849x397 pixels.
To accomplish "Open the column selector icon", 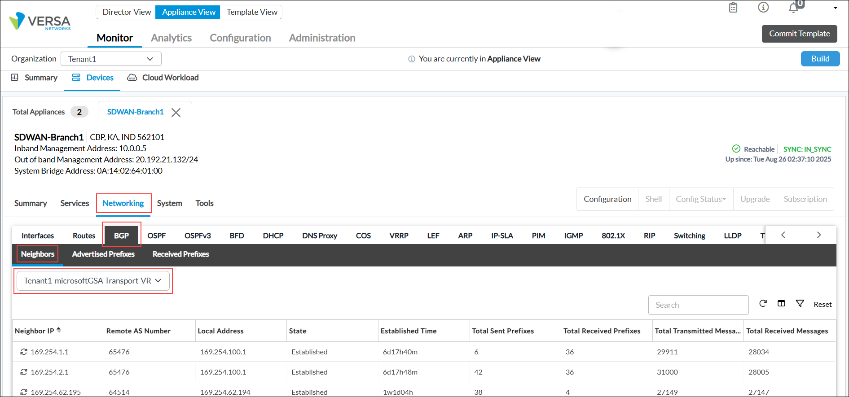I will pyautogui.click(x=781, y=304).
